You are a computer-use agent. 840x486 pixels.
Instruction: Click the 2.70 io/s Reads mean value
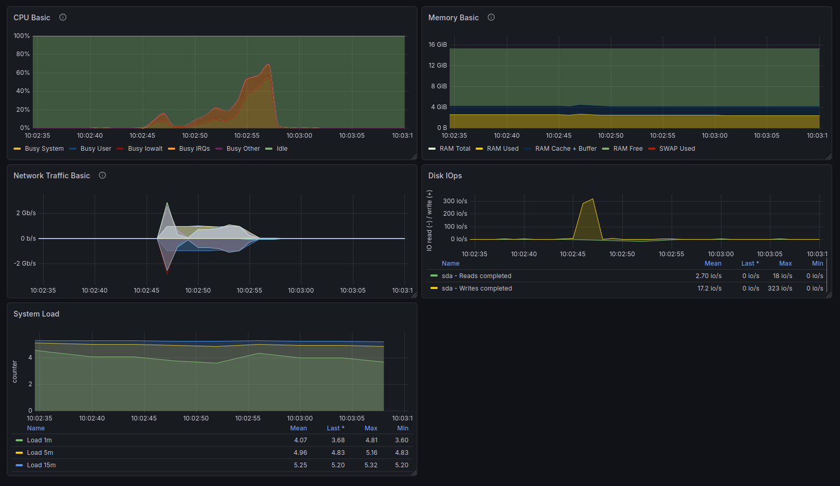click(x=708, y=276)
